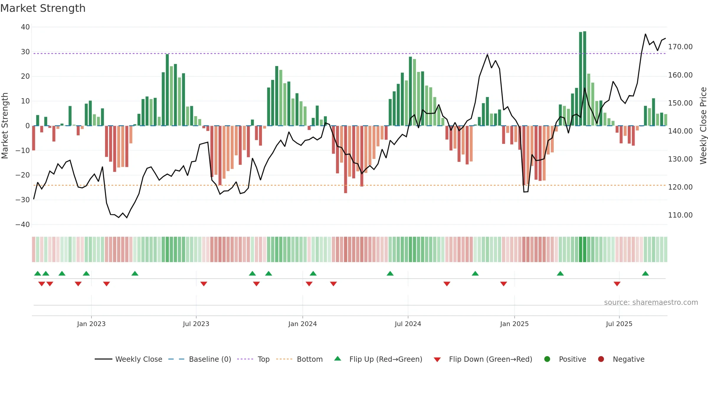Click the Jan 2023 x-axis label
The image size is (708, 398).
pyautogui.click(x=91, y=324)
